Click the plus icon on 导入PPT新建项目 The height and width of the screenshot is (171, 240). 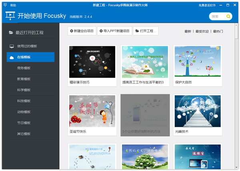(x=101, y=31)
